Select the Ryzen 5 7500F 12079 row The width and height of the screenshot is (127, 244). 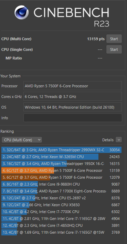point(61,177)
